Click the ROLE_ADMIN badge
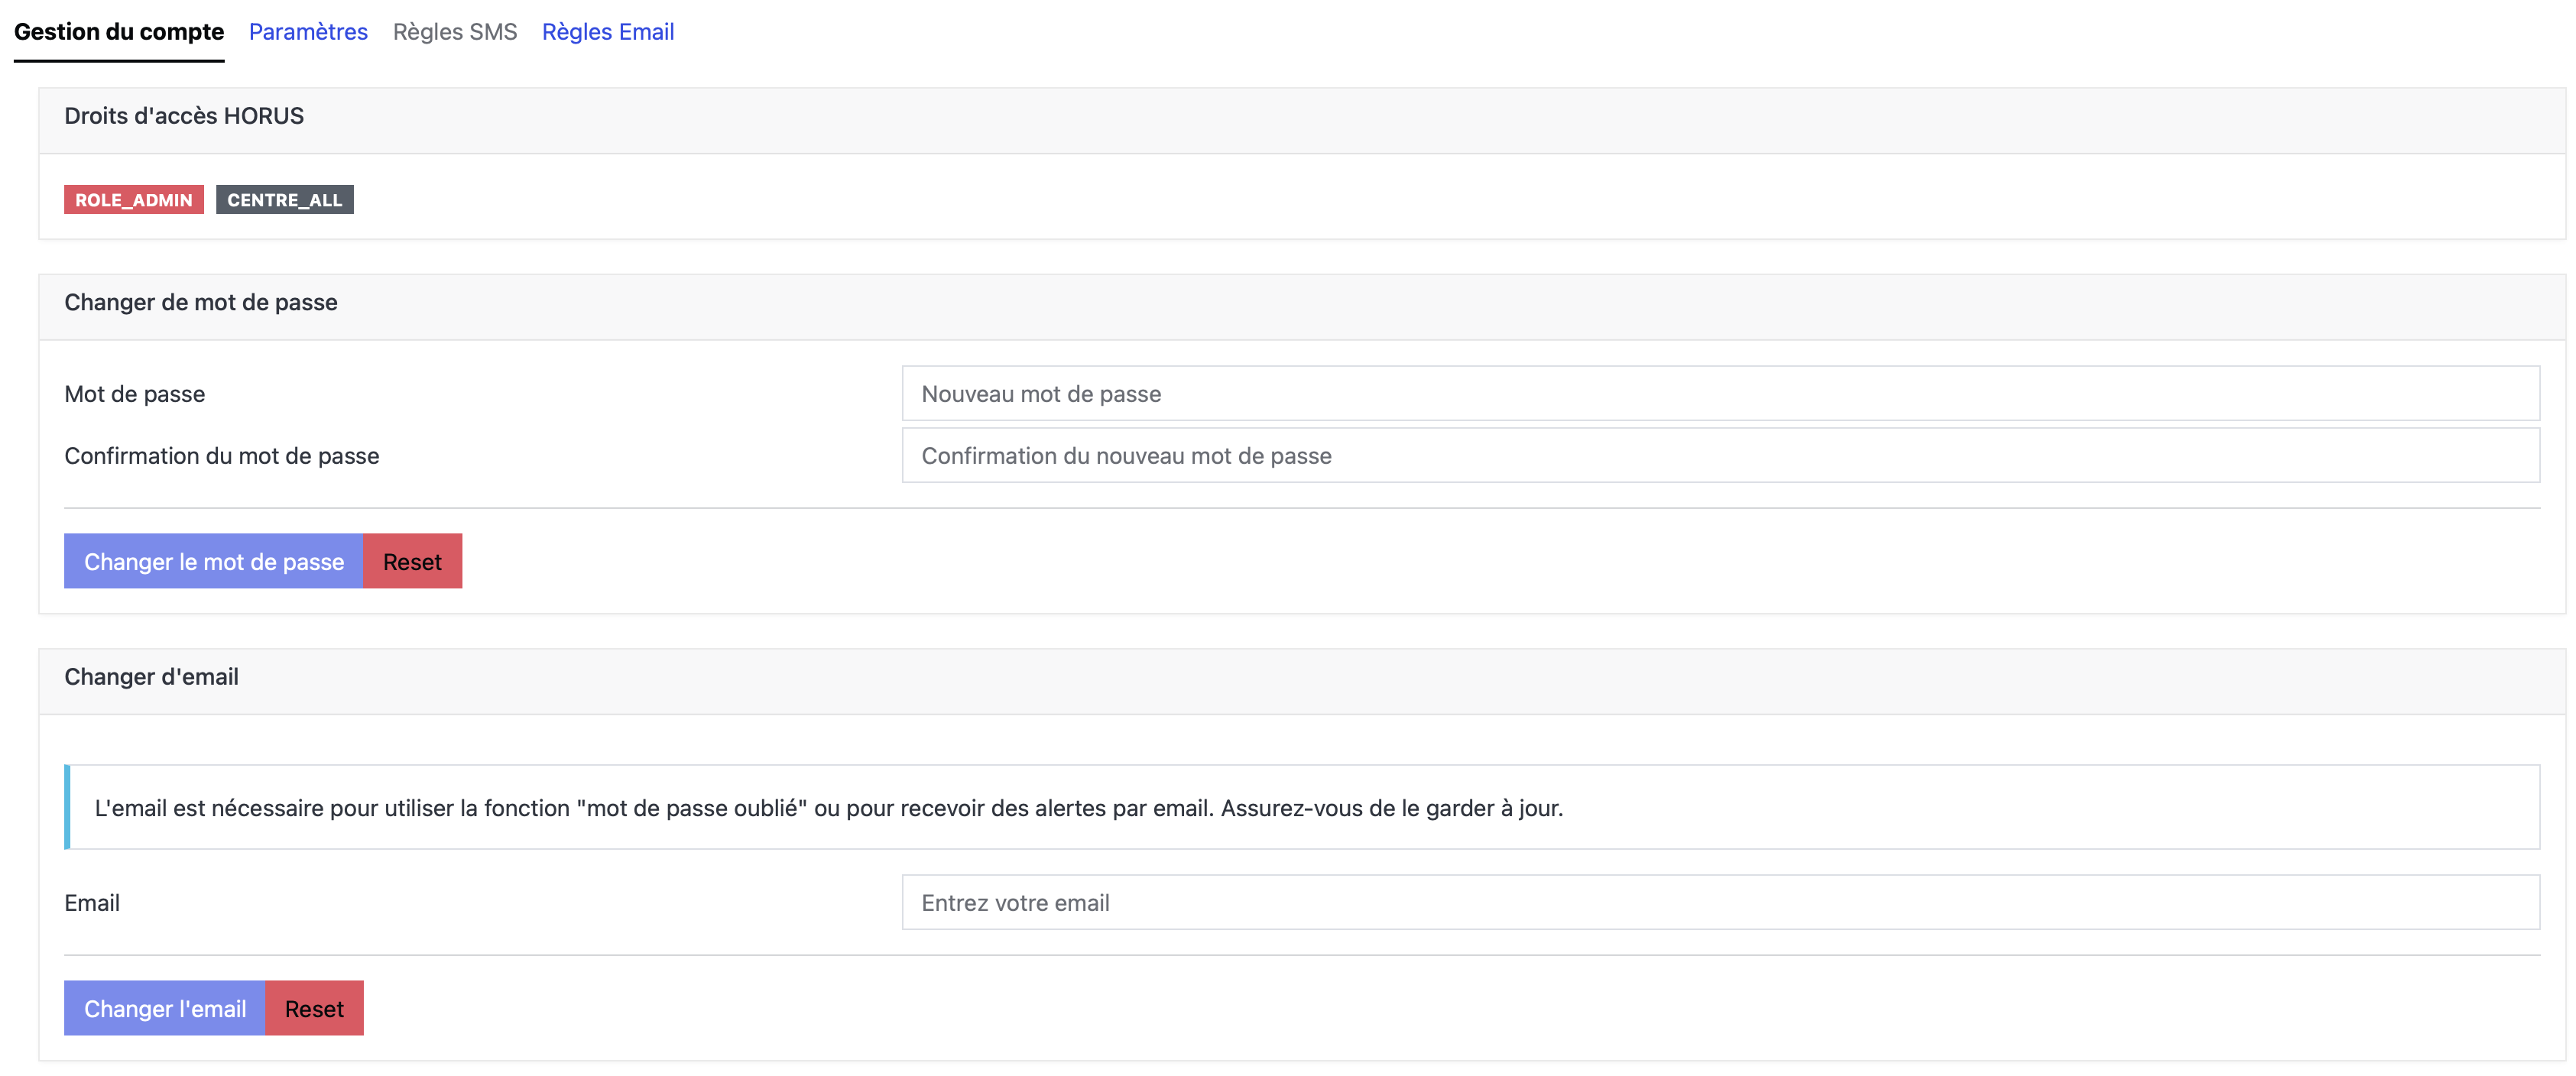 coord(133,199)
